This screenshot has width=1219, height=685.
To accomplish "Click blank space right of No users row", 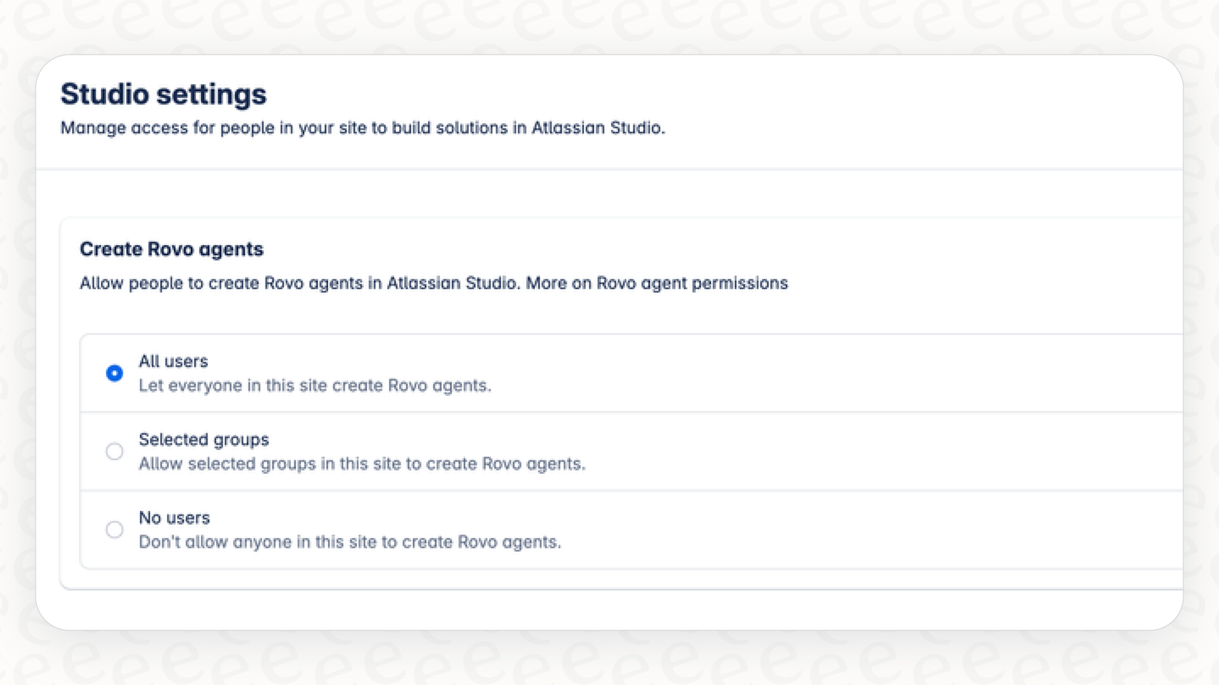I will [x=871, y=530].
